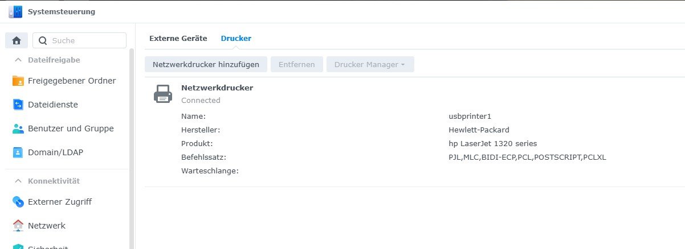Collapse the Dateifreigabe section
685x249 pixels.
tap(18, 60)
